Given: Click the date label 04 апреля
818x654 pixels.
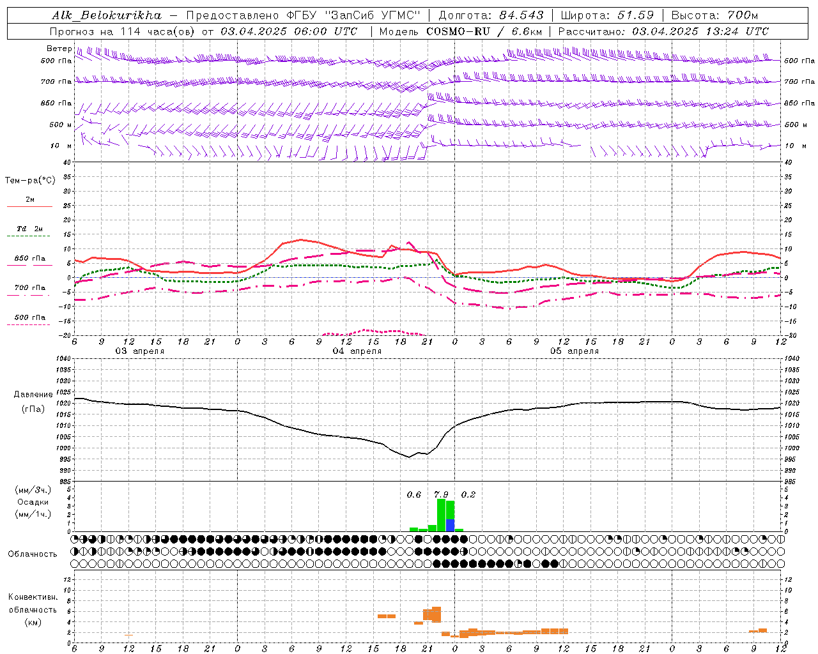Looking at the screenshot, I should tap(357, 351).
